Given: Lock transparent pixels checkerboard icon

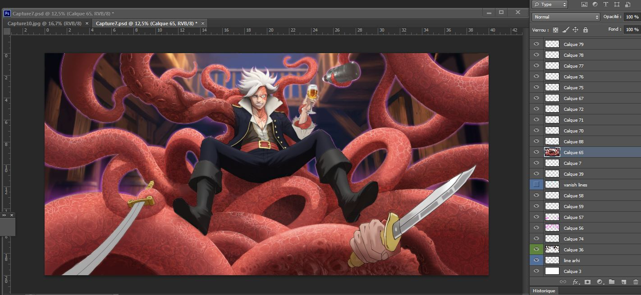Looking at the screenshot, I should click(555, 30).
